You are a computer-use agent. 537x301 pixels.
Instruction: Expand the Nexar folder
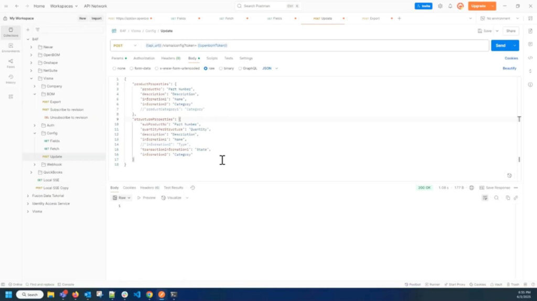point(31,47)
